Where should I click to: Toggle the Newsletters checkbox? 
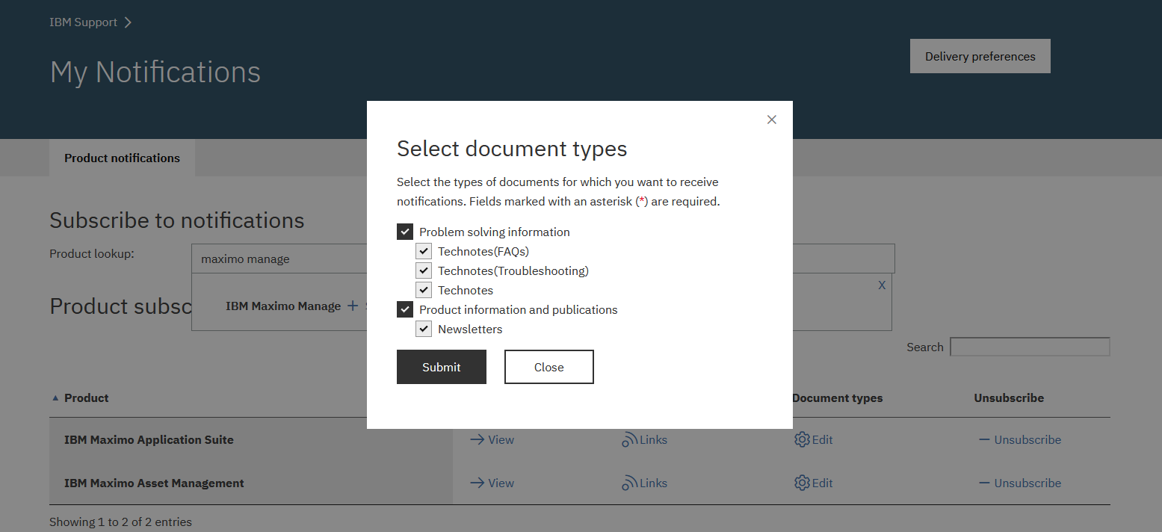point(424,329)
